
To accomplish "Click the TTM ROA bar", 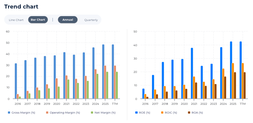I will click(244, 85).
